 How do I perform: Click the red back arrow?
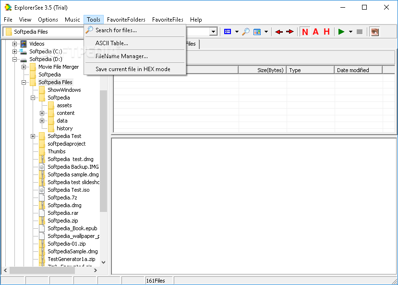[279, 32]
